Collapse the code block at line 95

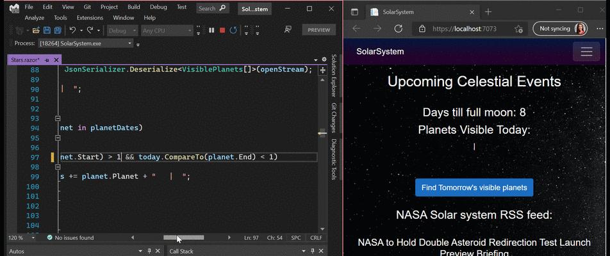point(58,138)
